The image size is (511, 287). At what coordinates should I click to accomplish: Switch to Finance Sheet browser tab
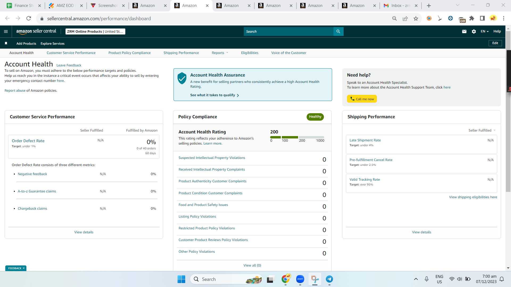pyautogui.click(x=24, y=6)
